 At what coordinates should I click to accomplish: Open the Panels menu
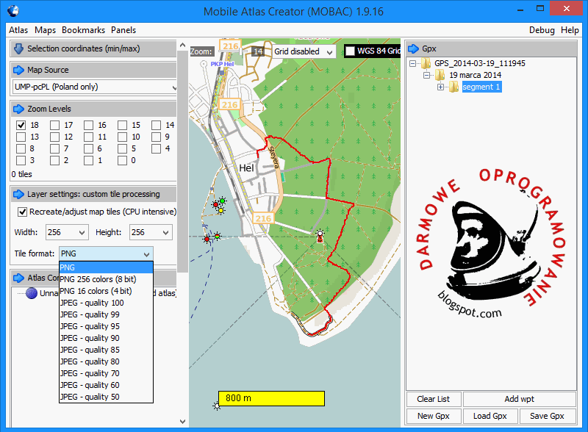point(123,30)
